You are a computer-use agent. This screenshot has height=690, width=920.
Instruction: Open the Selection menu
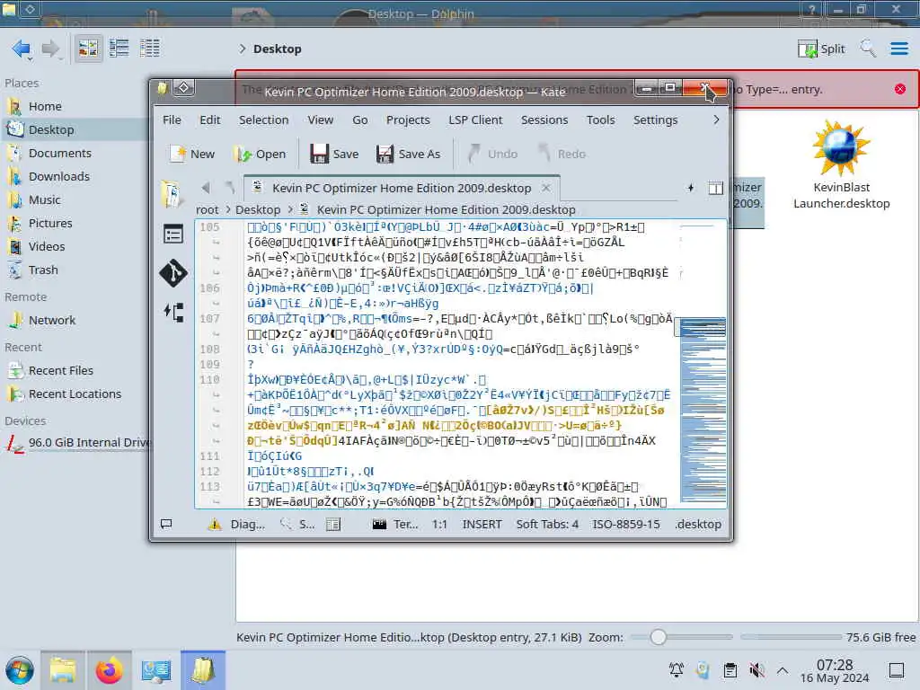[263, 119]
